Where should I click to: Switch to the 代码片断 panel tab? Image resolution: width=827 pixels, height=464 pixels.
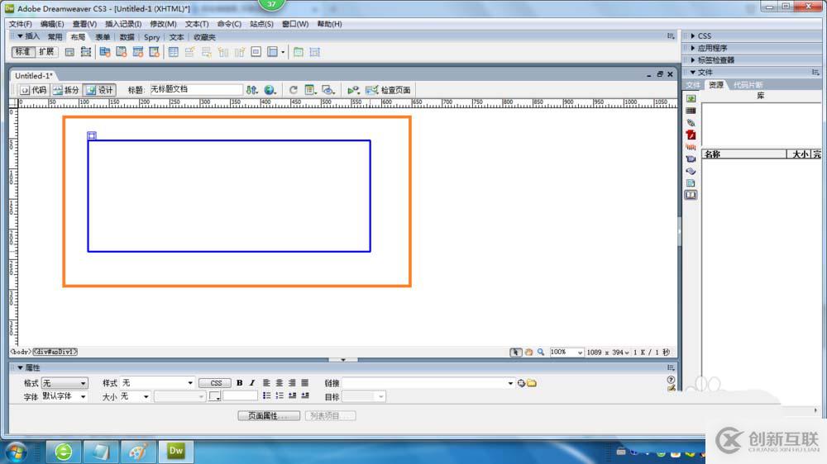(x=748, y=85)
